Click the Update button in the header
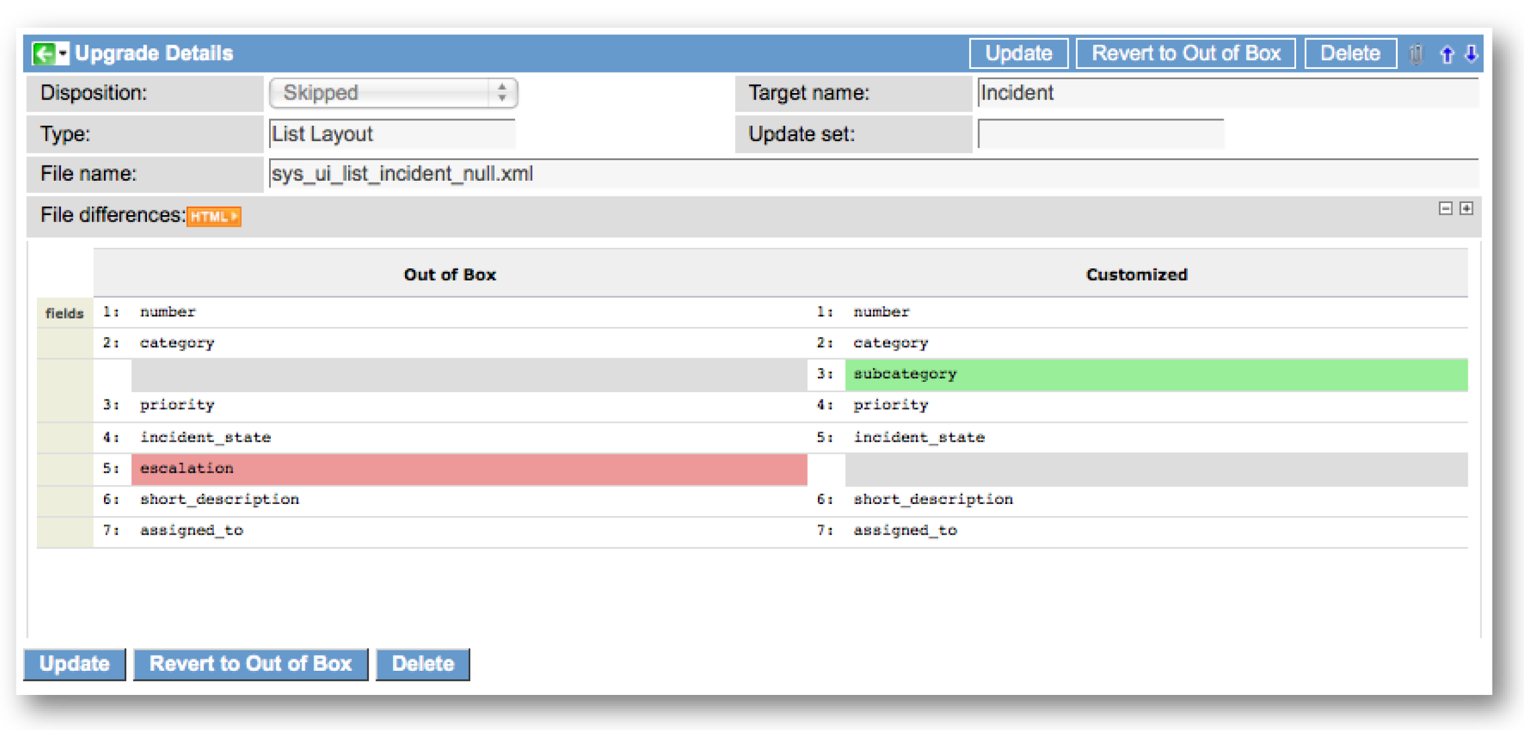This screenshot has height=730, width=1524. click(1019, 53)
